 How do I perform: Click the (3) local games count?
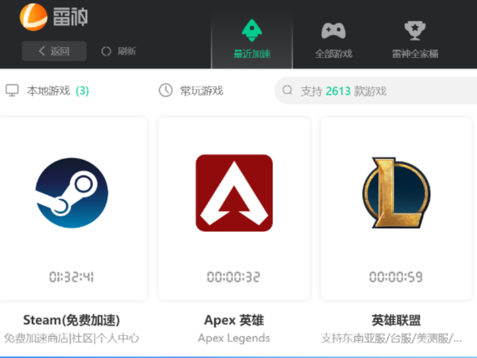pos(82,91)
